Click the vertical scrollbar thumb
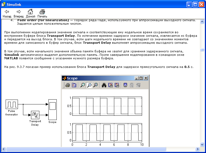This screenshot has height=153, width=206. (202, 50)
